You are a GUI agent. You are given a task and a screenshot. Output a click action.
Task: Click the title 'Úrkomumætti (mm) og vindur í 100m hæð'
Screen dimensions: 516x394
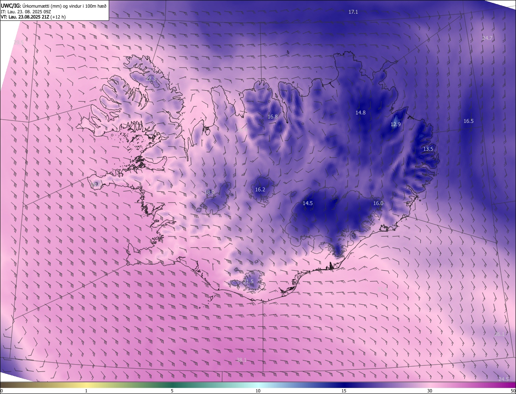click(x=64, y=5)
